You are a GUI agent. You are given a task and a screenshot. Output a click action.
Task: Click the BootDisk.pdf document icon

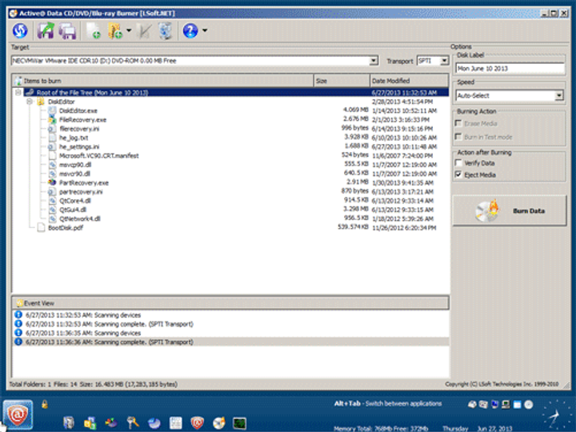tap(41, 228)
